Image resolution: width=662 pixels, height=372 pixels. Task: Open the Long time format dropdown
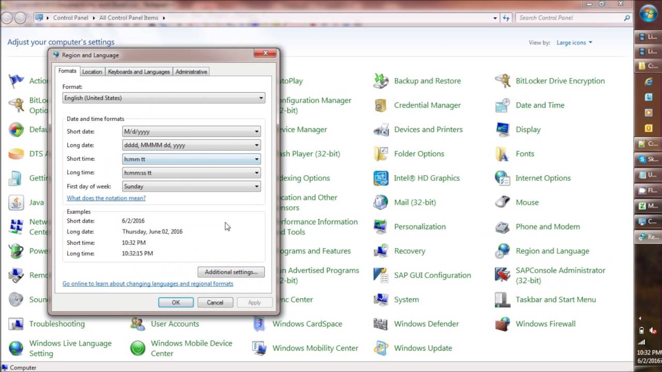pos(191,173)
